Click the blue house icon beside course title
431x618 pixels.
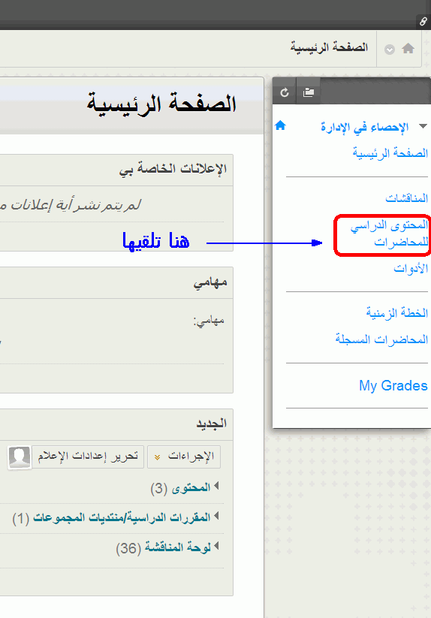280,125
